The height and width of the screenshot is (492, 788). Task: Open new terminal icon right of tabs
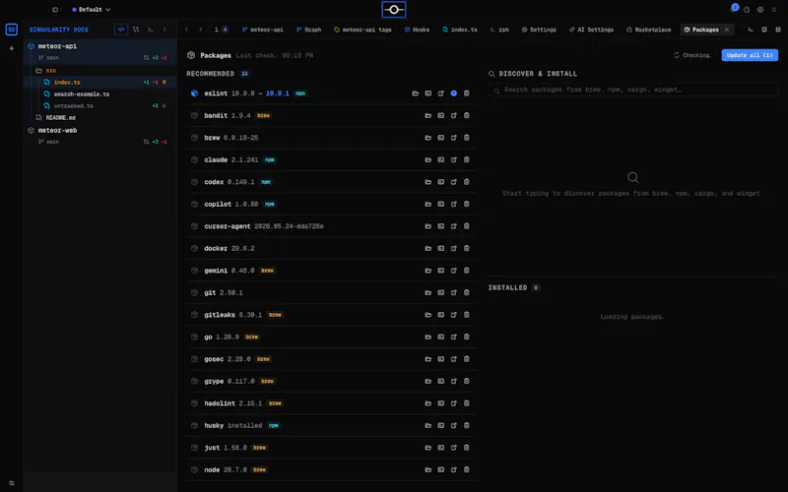coord(750,30)
